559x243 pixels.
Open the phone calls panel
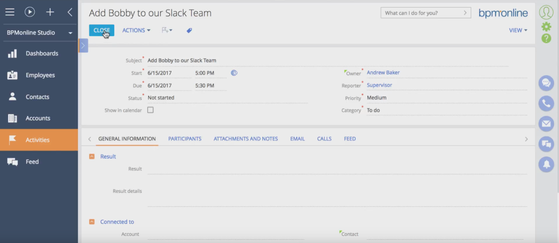[546, 104]
